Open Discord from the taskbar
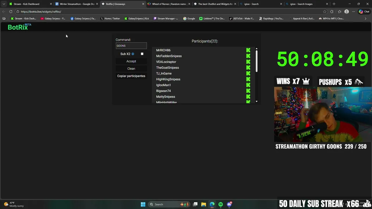Image resolution: width=372 pixels, height=209 pixels. [x=229, y=204]
